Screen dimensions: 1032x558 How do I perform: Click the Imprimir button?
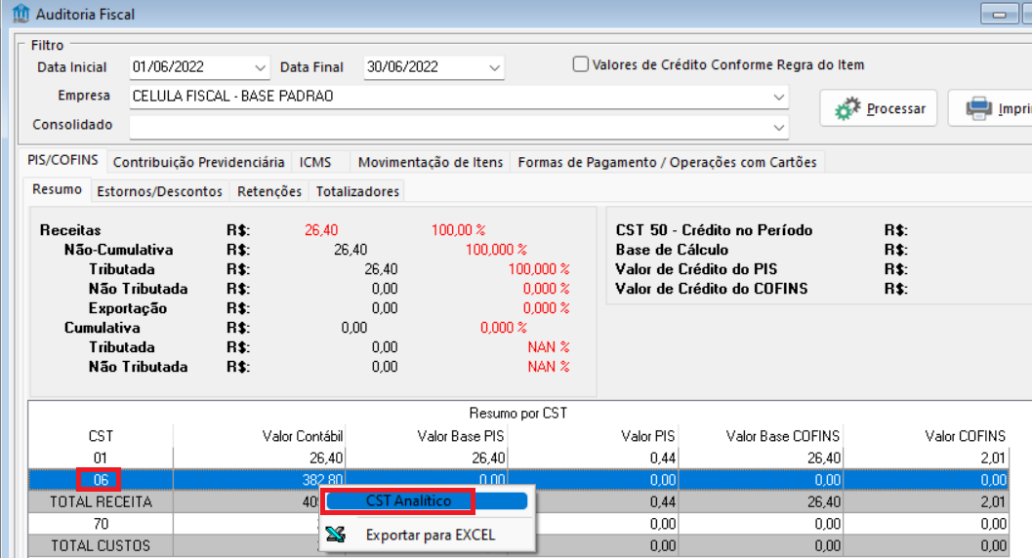point(989,108)
